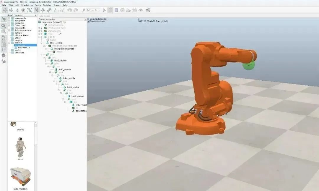Click the fit-to-view toolbar icon

30,10
